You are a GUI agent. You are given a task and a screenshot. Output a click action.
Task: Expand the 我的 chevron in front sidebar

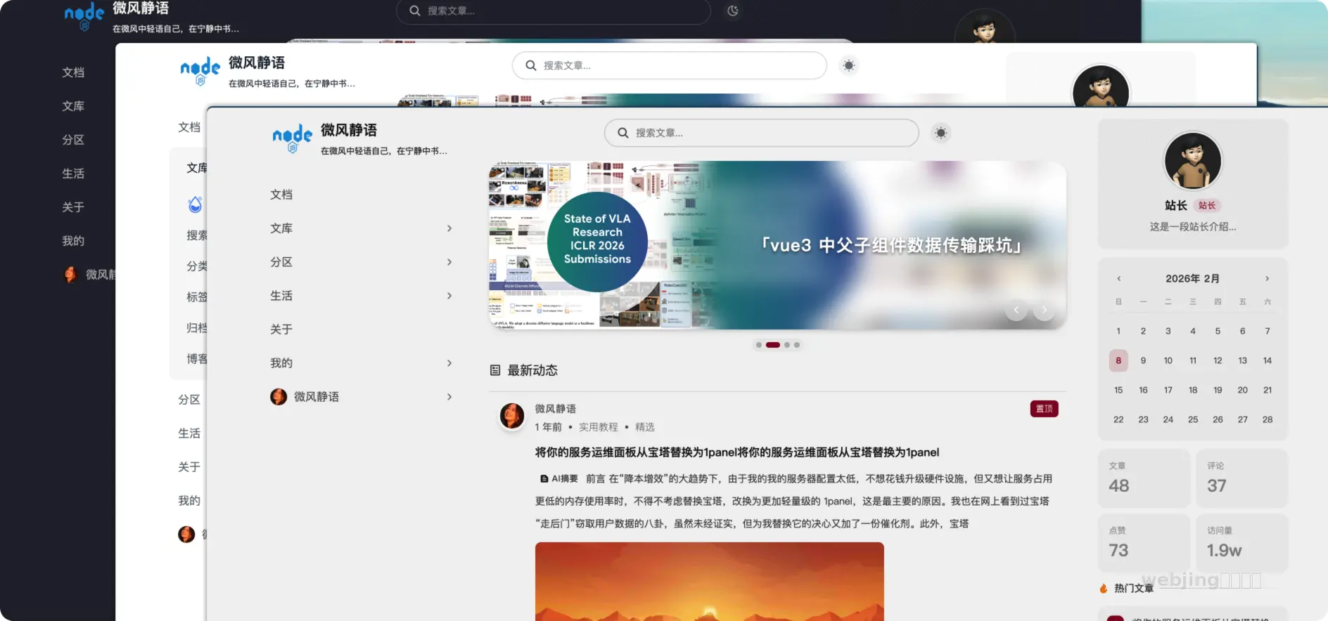coord(449,363)
